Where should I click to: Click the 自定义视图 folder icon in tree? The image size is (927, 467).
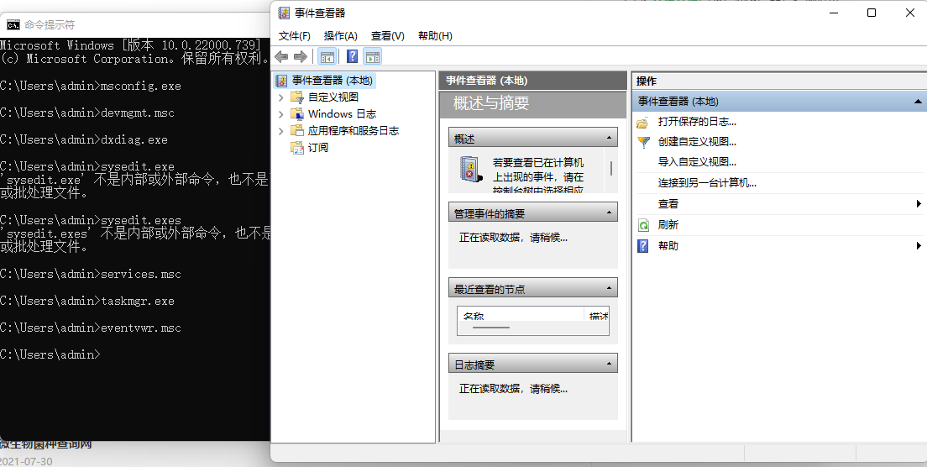tap(296, 97)
